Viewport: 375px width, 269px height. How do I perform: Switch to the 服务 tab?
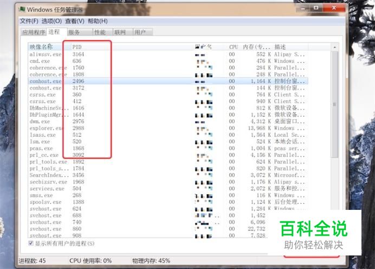pos(80,32)
